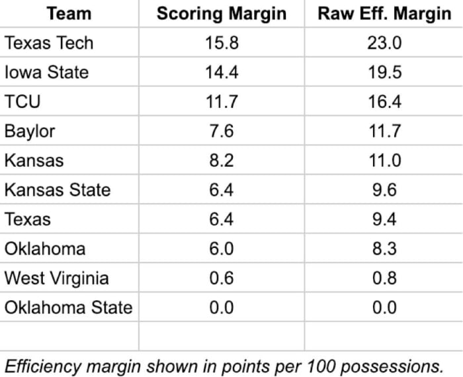Click Texas Tech's 15.8 scoring margin
Image resolution: width=463 pixels, height=377 pixels.
221,43
